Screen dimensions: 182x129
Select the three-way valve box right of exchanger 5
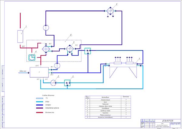point(88,51)
